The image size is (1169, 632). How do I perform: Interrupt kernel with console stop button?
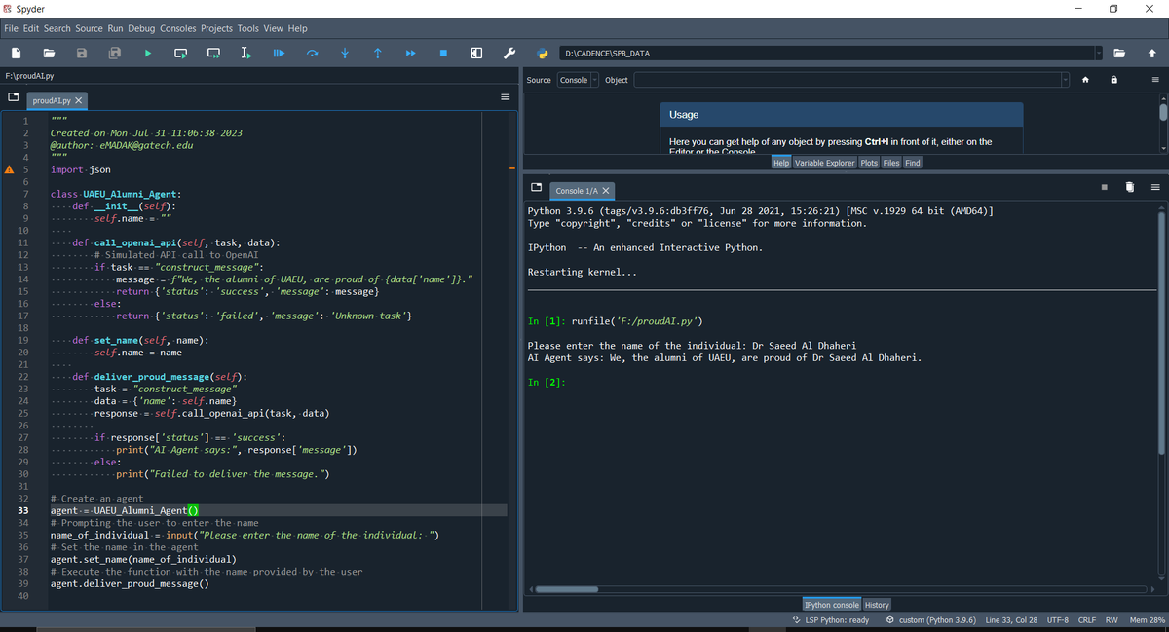1105,187
